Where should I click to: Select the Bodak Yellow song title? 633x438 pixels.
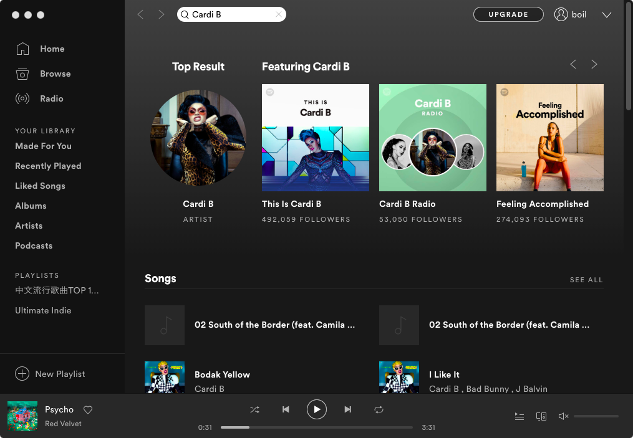click(x=222, y=374)
